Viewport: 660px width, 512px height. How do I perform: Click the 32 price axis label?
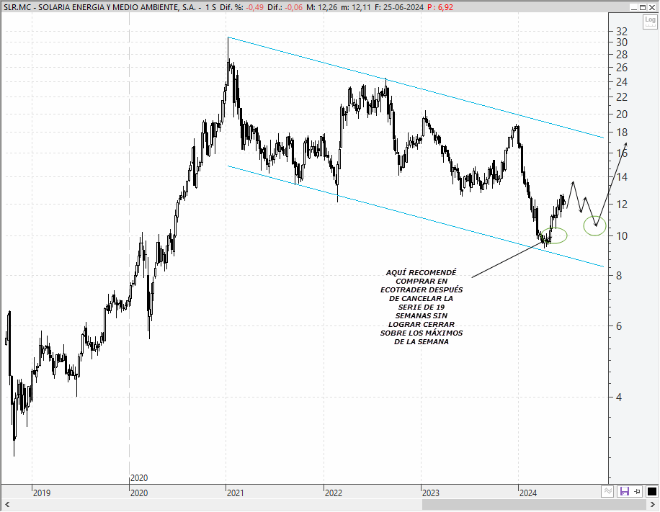[622, 32]
